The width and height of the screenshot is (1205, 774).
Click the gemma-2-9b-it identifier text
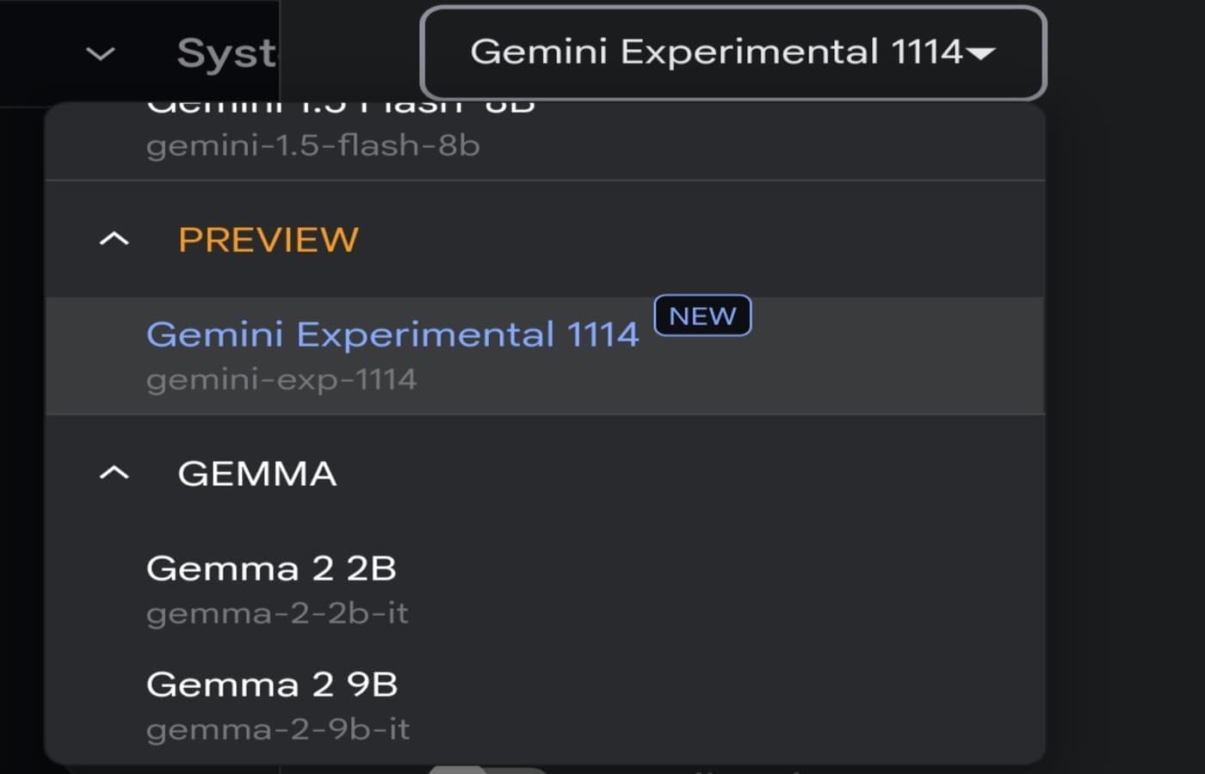[x=279, y=728]
